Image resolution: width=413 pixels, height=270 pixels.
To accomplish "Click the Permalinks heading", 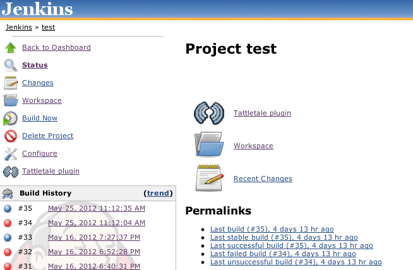I will pyautogui.click(x=218, y=211).
